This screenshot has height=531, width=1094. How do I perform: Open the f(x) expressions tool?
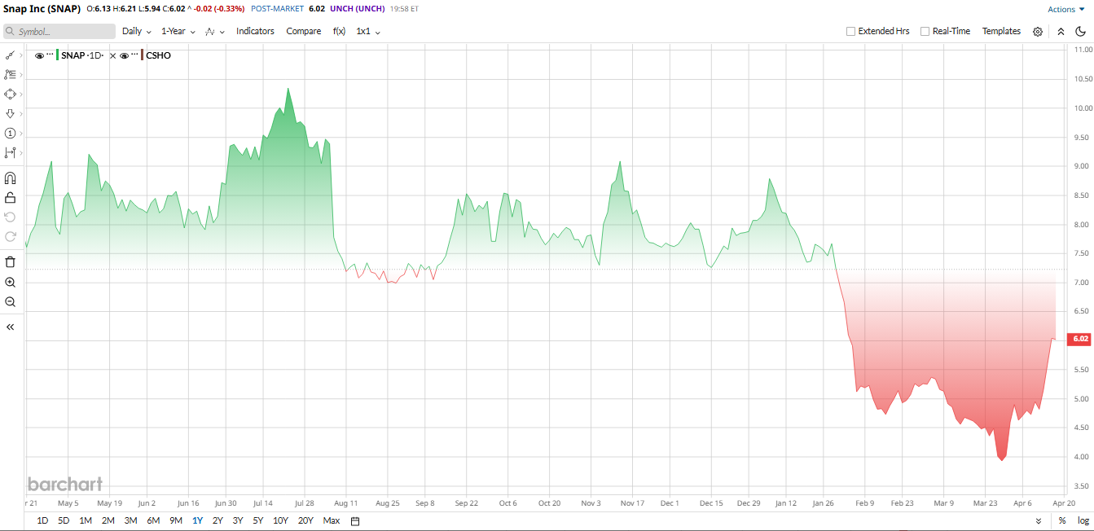click(x=339, y=31)
